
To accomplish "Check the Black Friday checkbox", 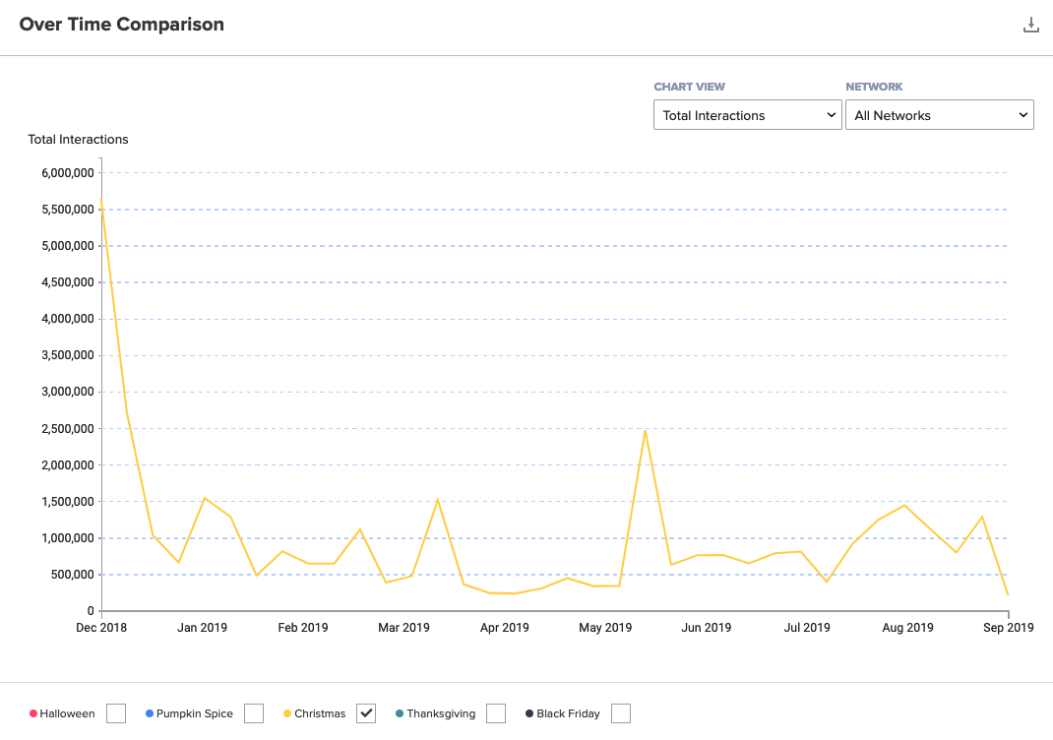I will click(x=621, y=713).
